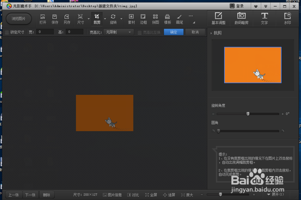Open the 拼图 collage tool
Image resolution: width=301 pixels, height=200 pixels.
(x=156, y=19)
